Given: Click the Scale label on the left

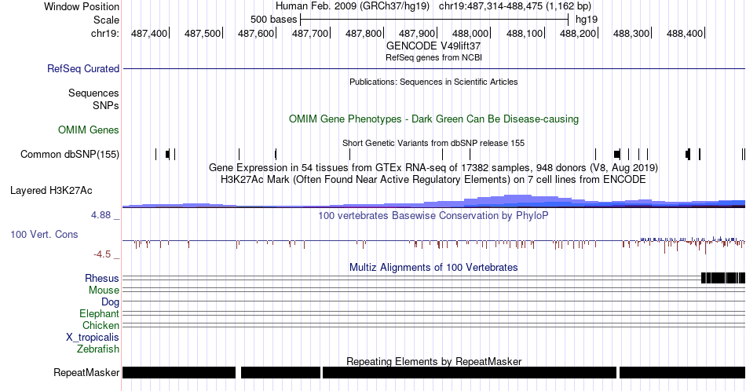Looking at the screenshot, I should [106, 20].
